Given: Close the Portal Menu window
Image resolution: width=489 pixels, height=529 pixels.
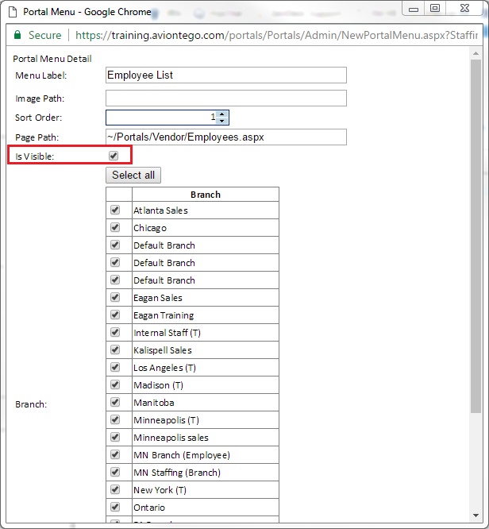Looking at the screenshot, I should tap(464, 8).
